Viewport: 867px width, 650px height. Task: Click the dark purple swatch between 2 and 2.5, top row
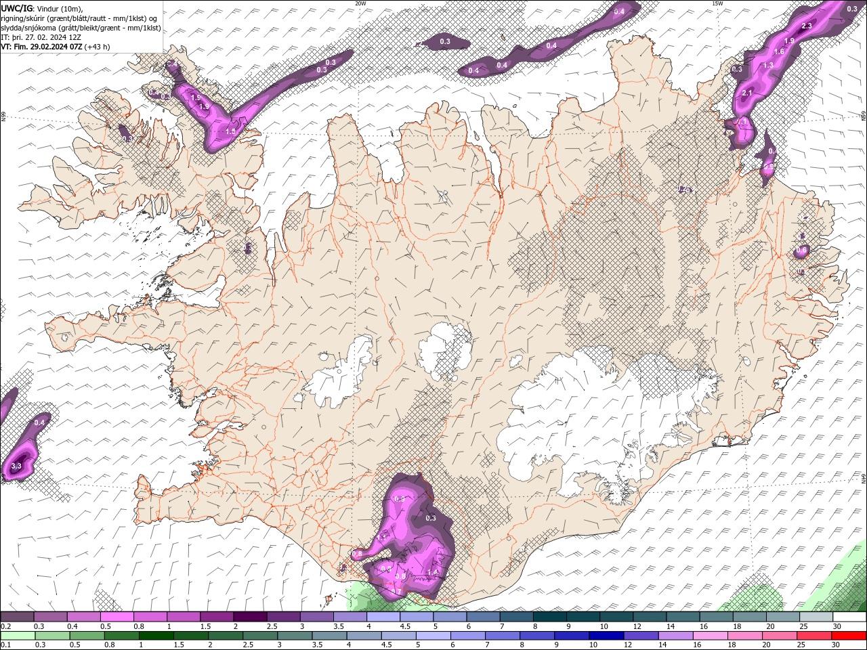[250, 617]
